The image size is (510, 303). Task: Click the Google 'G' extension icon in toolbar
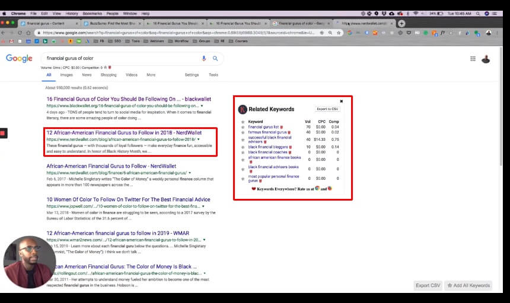[350, 33]
